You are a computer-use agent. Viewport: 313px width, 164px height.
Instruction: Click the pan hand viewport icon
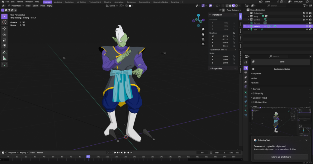point(203,34)
